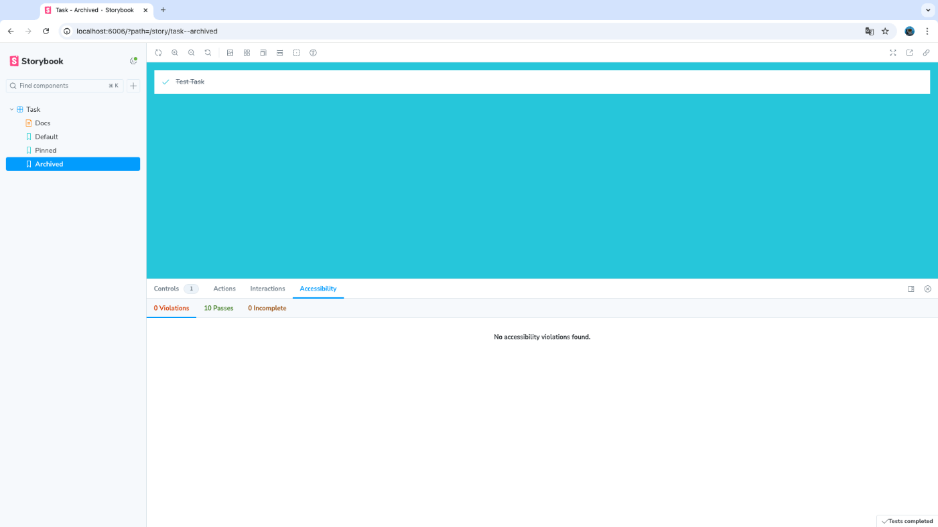The height and width of the screenshot is (527, 938).
Task: Open the vision simulator accessibility icon
Action: pyautogui.click(x=313, y=52)
